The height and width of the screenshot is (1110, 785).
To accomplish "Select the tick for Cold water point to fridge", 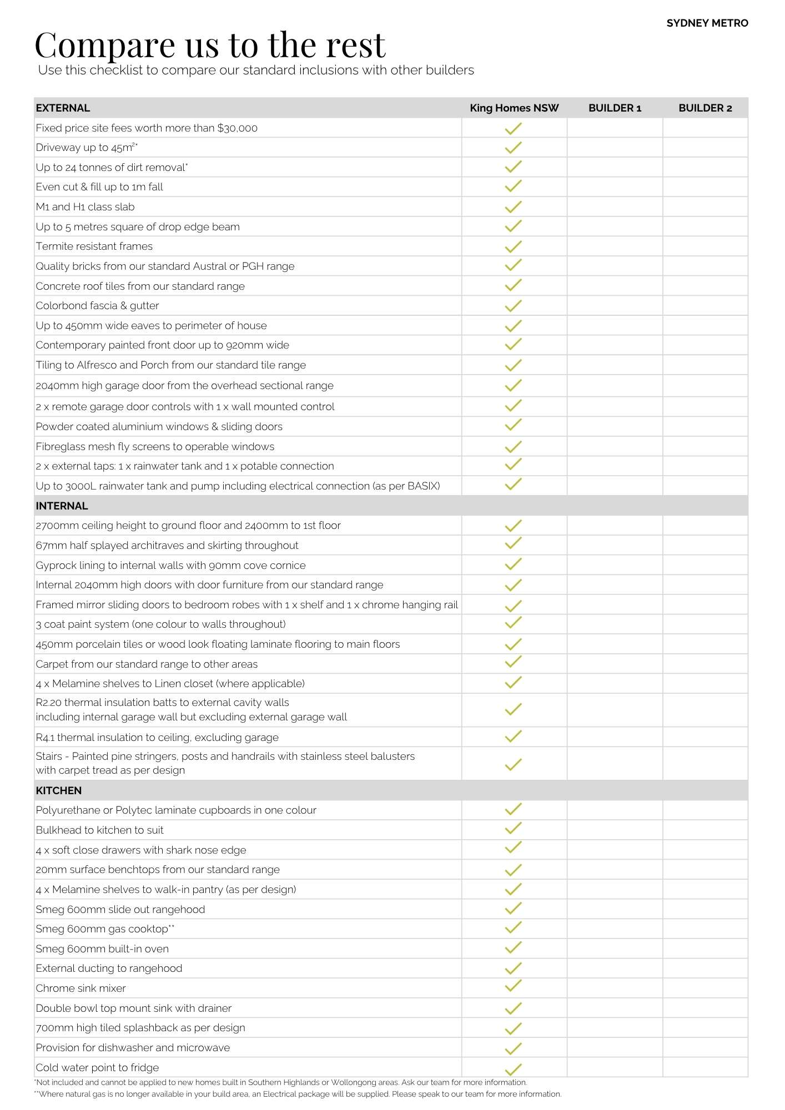I will tap(513, 1067).
